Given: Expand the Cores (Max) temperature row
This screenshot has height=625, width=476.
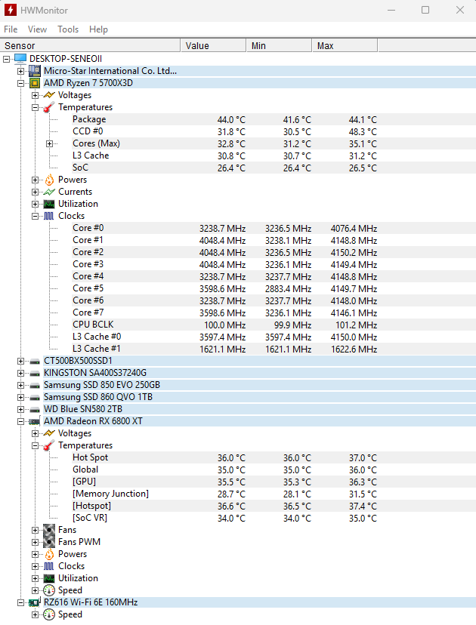Looking at the screenshot, I should [x=49, y=143].
